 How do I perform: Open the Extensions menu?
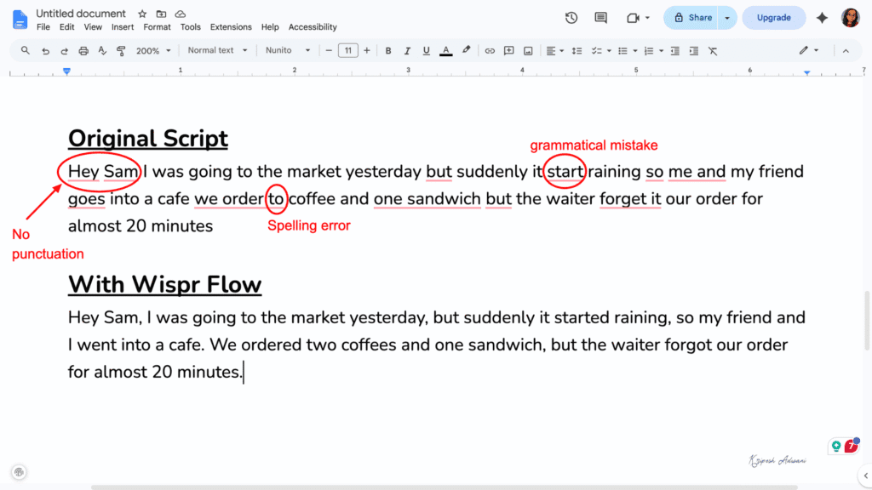(x=231, y=27)
